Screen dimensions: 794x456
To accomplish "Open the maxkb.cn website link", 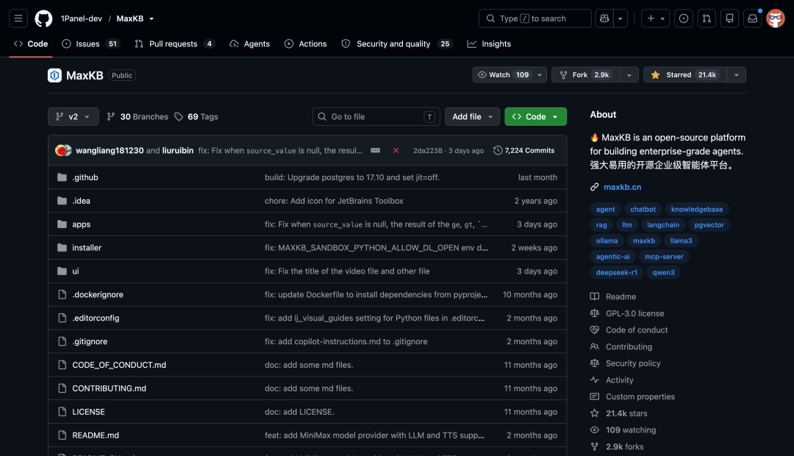I will point(623,187).
